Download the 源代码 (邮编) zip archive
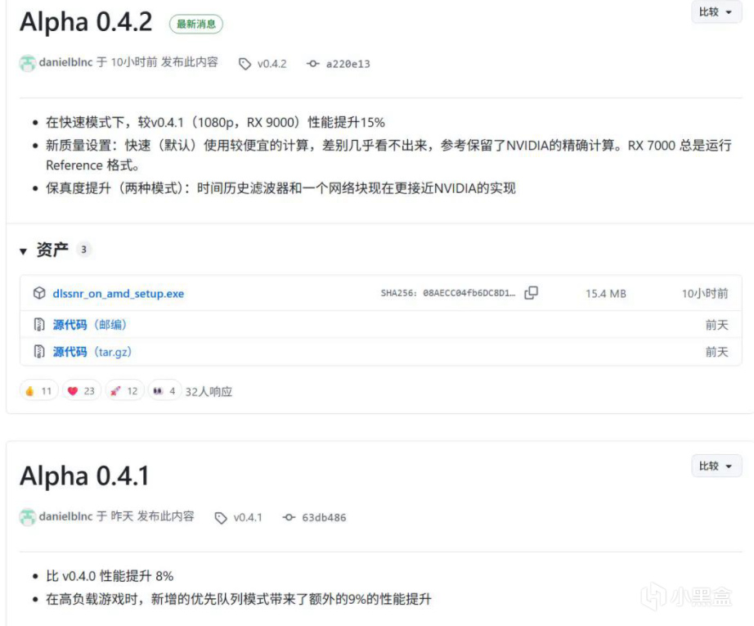The image size is (754, 626). point(90,325)
